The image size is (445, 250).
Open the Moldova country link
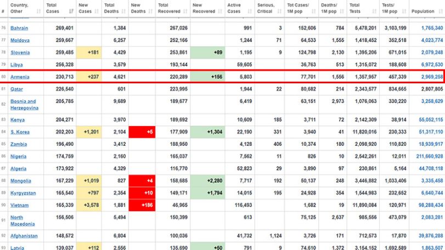[x=20, y=40]
